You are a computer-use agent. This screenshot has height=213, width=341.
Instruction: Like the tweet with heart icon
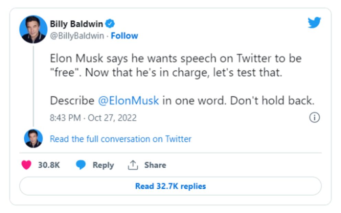pyautogui.click(x=26, y=165)
